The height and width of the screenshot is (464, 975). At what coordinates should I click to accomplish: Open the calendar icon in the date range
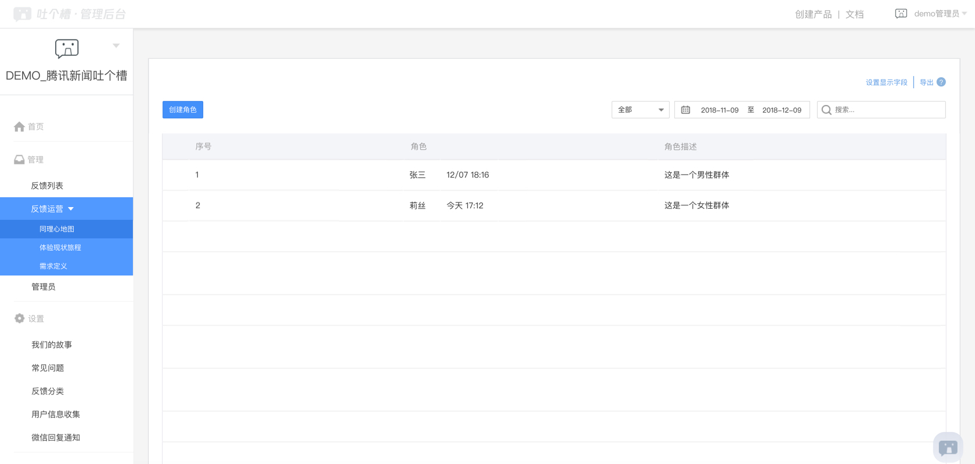pyautogui.click(x=685, y=110)
